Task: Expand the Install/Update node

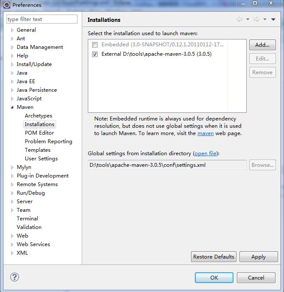Action: pyautogui.click(x=12, y=64)
